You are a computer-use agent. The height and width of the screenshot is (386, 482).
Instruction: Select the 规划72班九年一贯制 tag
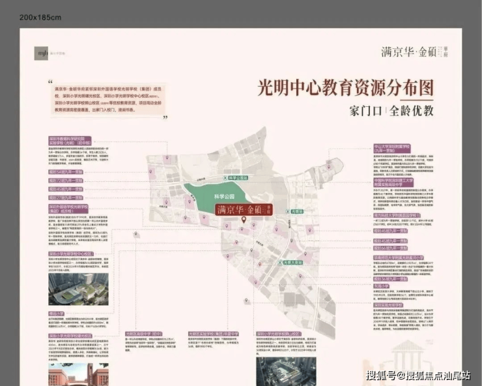(66, 181)
